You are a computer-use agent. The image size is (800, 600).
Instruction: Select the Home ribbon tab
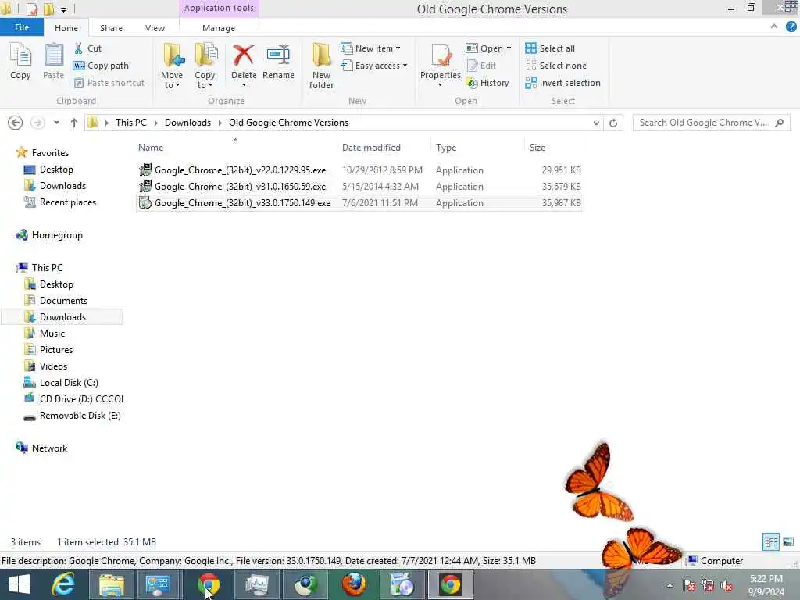pyautogui.click(x=66, y=28)
